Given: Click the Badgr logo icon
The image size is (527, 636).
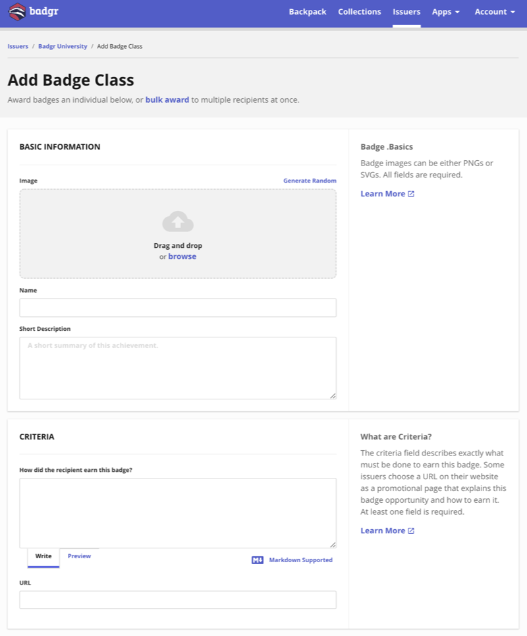Looking at the screenshot, I should [x=18, y=12].
